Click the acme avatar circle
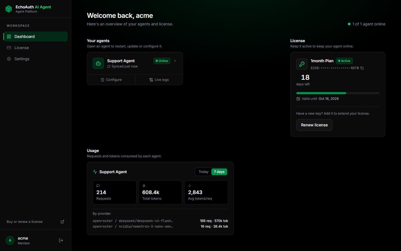 (10, 240)
